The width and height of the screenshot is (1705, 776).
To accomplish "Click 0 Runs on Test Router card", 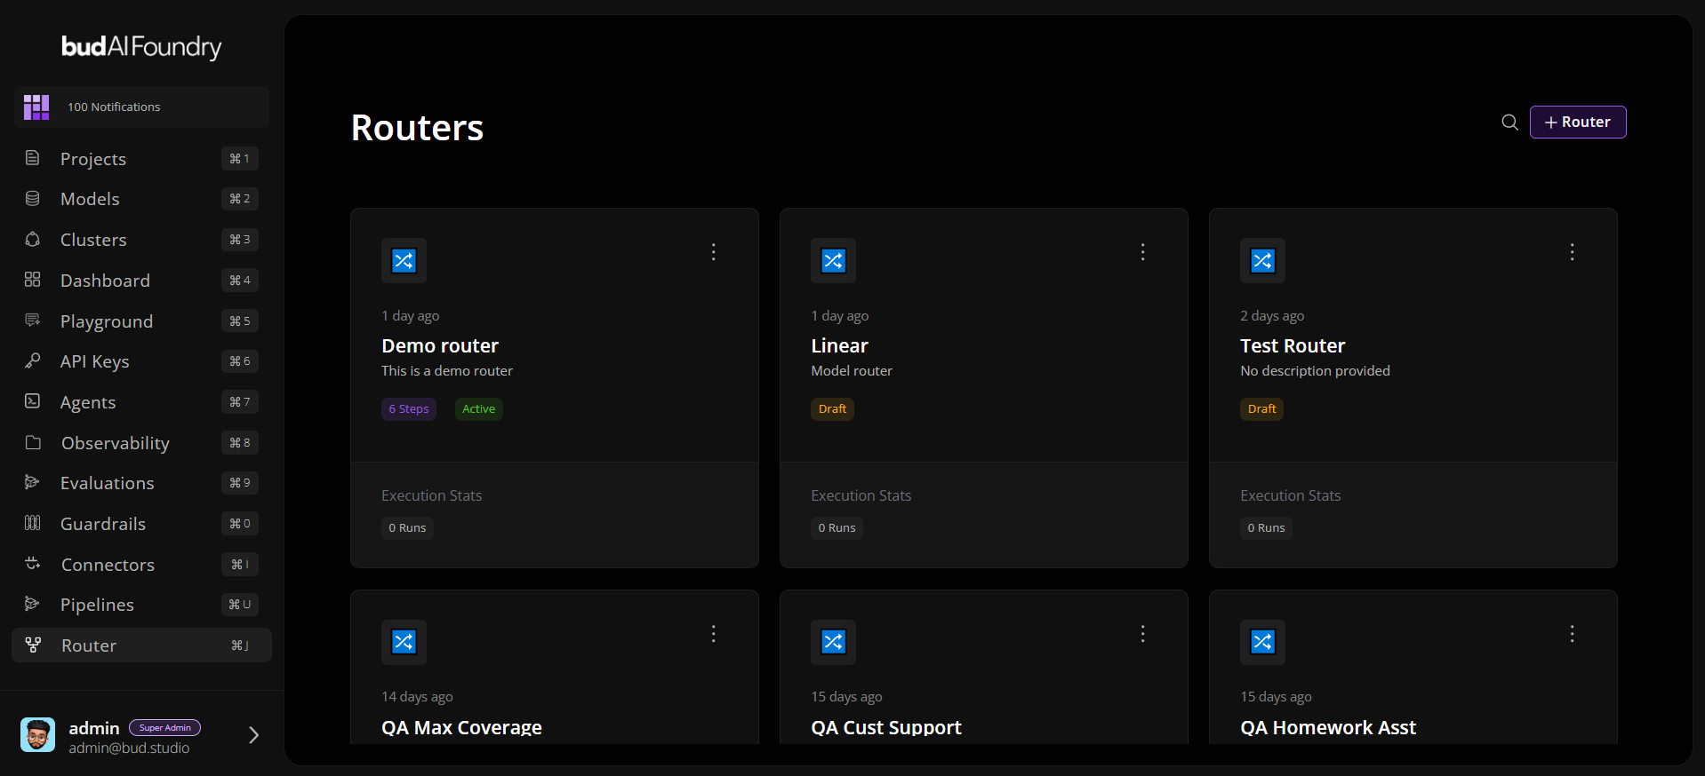I will pyautogui.click(x=1266, y=528).
